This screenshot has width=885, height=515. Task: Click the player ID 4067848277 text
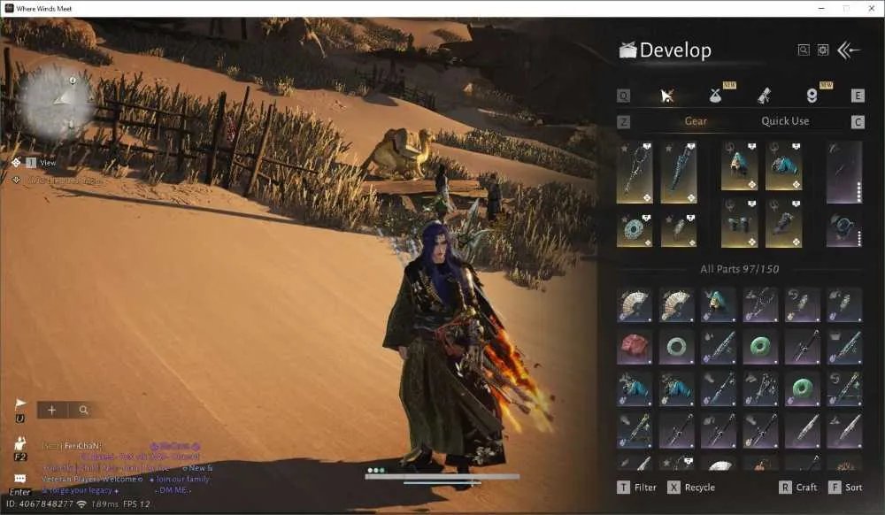point(40,503)
